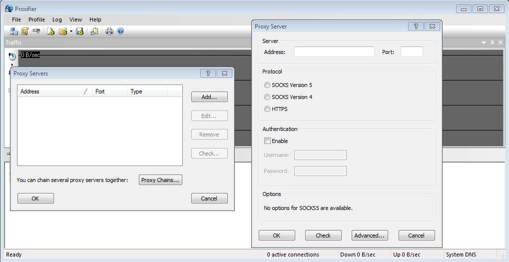
Task: Expand open profile dropdown arrow
Action: pyautogui.click(x=71, y=31)
